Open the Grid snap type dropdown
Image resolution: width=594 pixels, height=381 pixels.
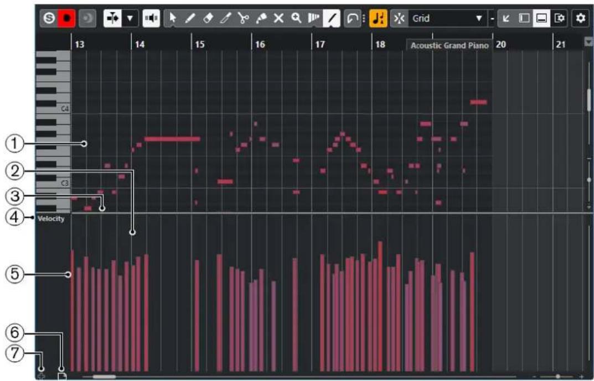click(447, 18)
